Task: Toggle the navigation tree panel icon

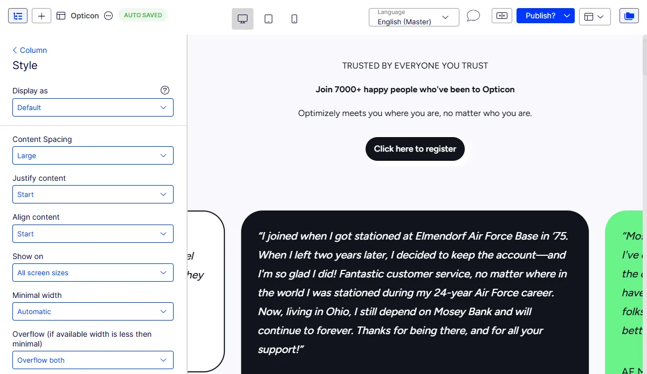Action: [17, 16]
